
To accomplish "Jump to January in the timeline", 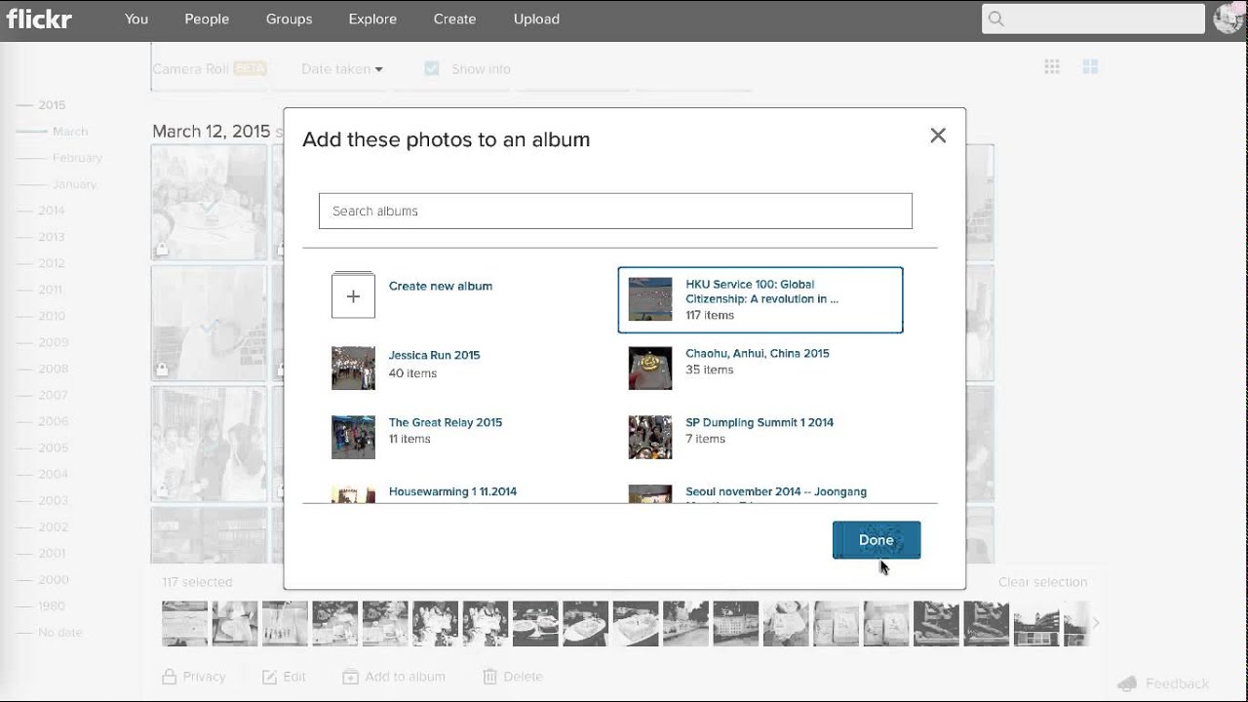I will point(74,183).
